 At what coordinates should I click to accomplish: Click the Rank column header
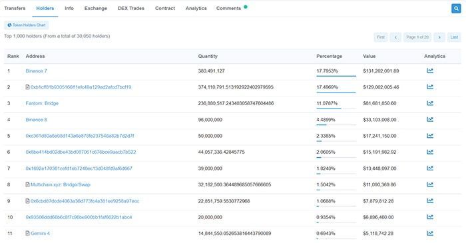[x=13, y=56]
